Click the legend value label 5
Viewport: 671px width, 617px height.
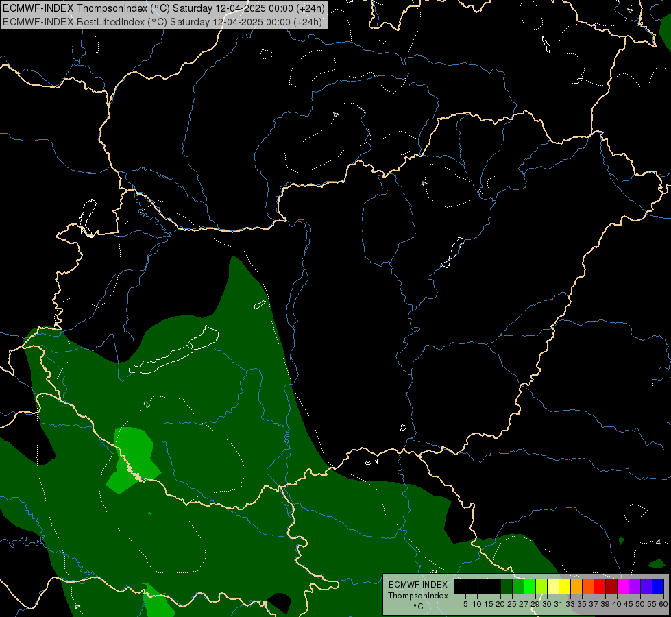[x=465, y=604]
